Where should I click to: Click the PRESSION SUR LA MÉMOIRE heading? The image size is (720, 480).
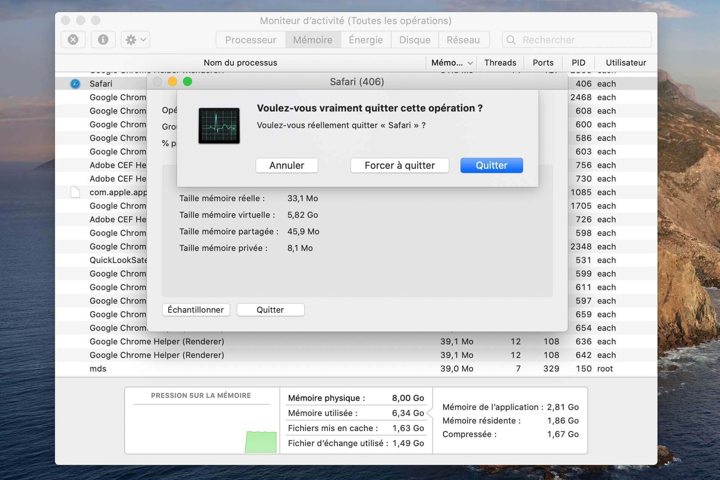201,395
